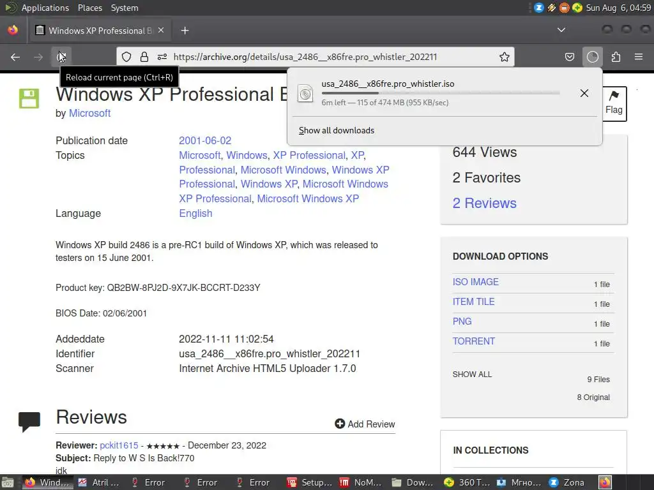Download the PNG option
Viewport: 654px width, 490px height.
tap(462, 322)
